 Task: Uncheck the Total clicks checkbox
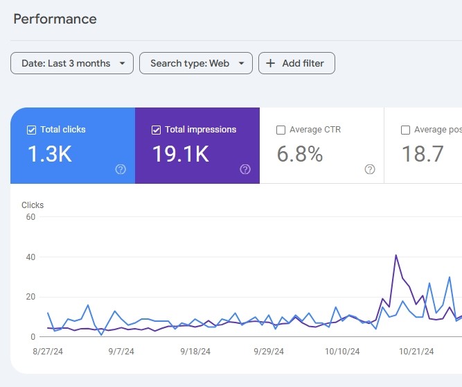(31, 130)
